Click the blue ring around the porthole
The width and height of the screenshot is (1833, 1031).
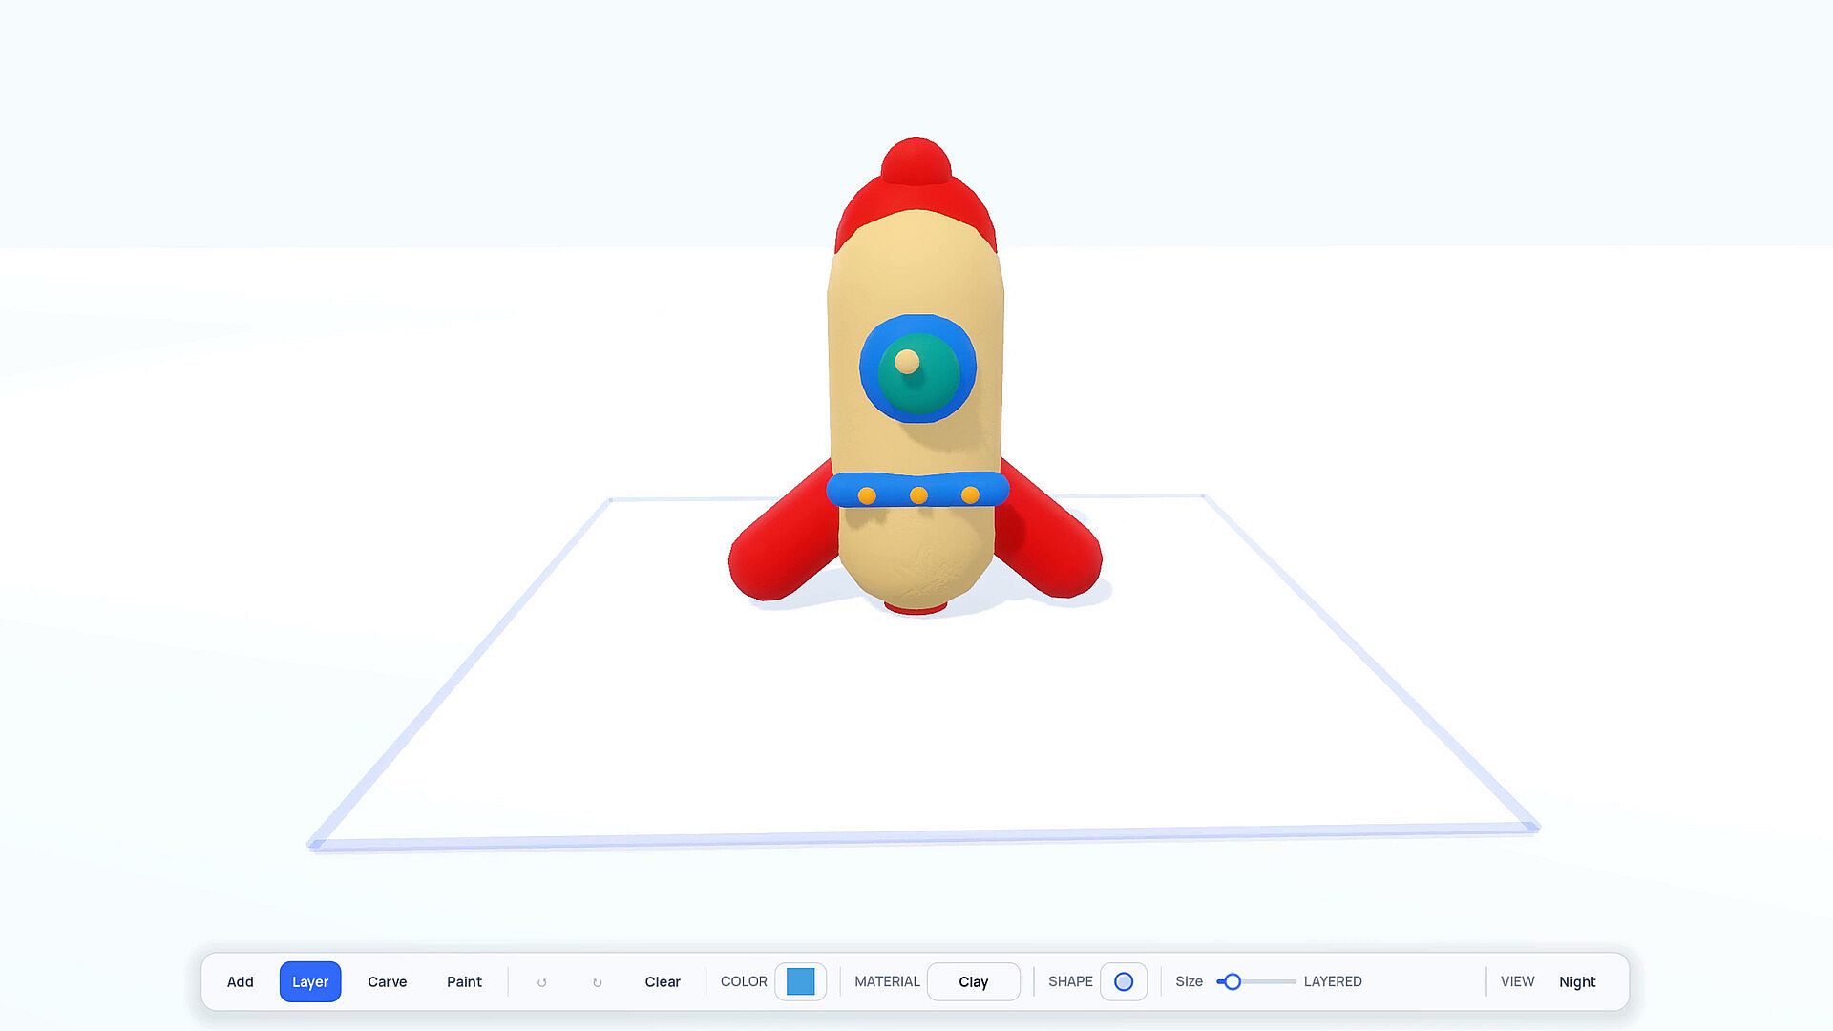(x=869, y=368)
